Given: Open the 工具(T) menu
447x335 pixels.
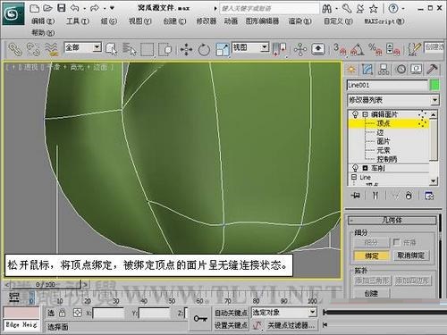Looking at the screenshot, I should pyautogui.click(x=78, y=21).
